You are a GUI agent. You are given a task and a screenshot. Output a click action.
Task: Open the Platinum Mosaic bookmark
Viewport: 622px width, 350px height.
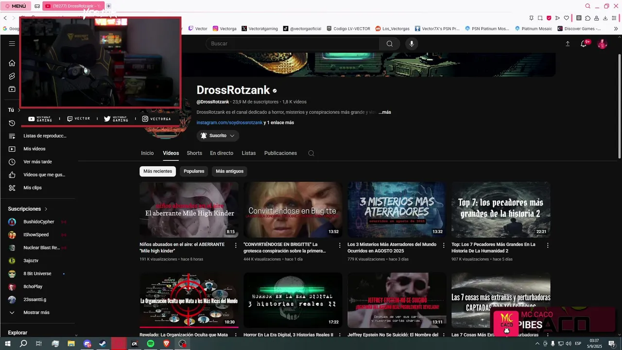[534, 29]
